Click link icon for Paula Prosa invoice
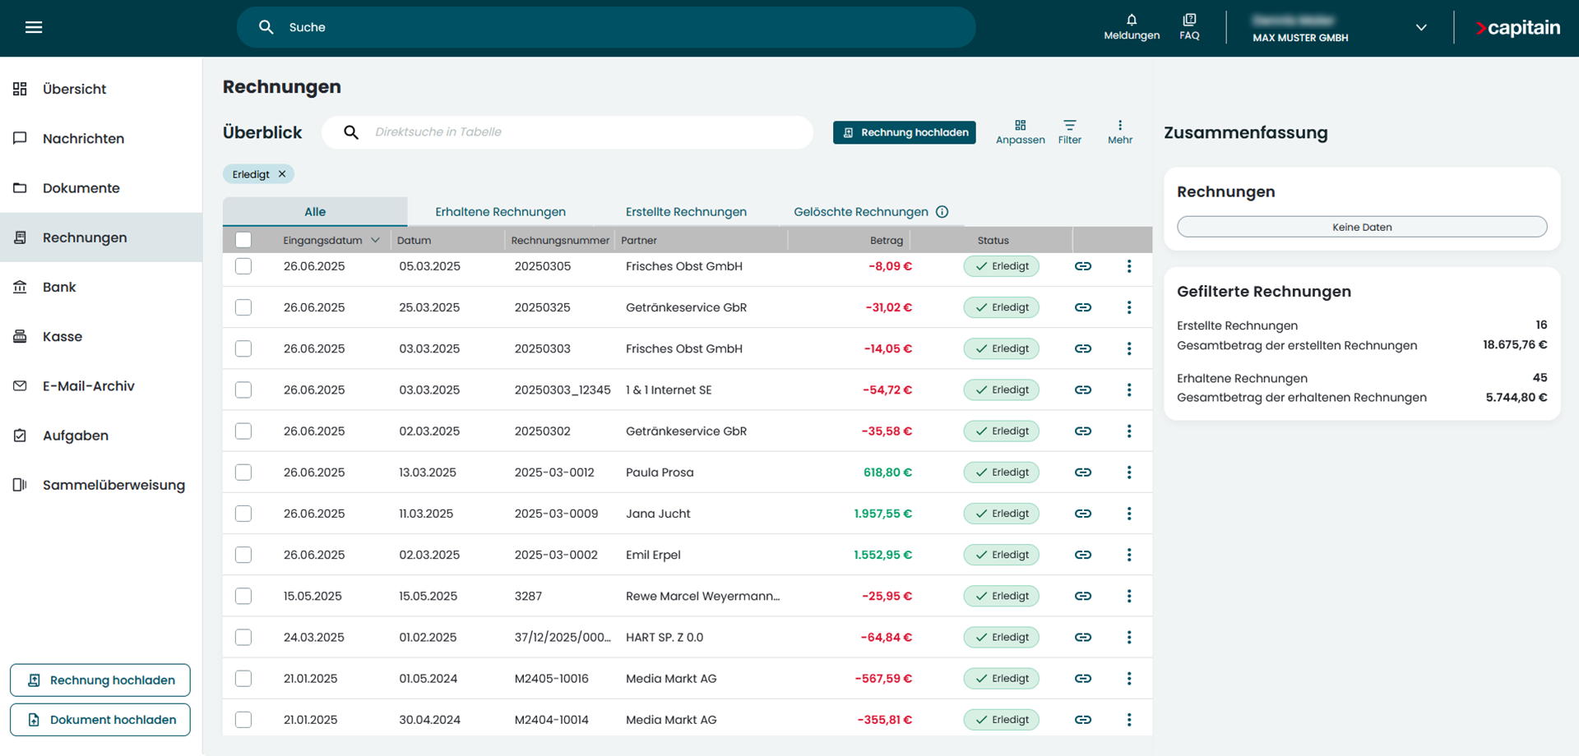The width and height of the screenshot is (1579, 756). click(x=1083, y=472)
